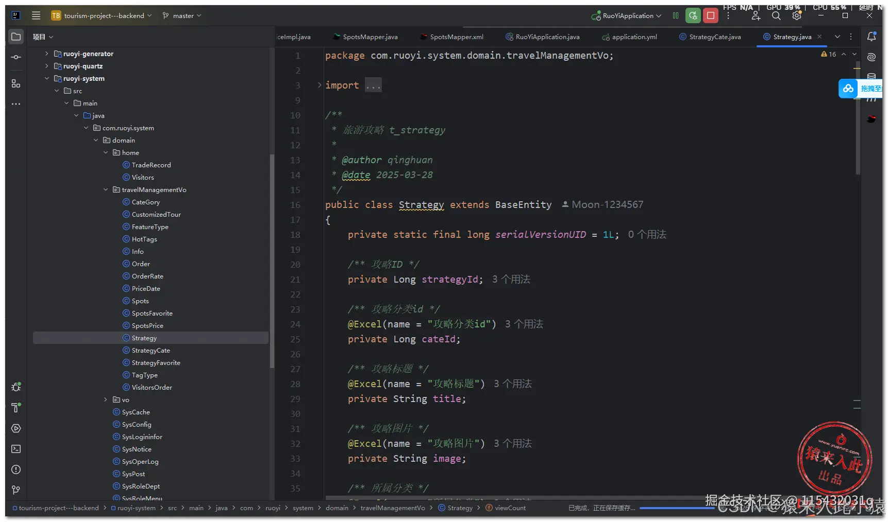Open the Debug tool window
888x522 pixels.
pyautogui.click(x=16, y=387)
